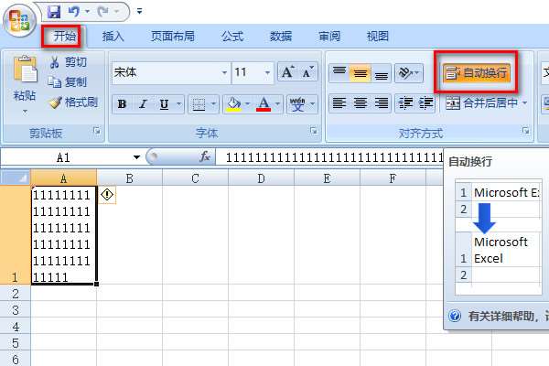Open the 公式 tab
This screenshot has width=549, height=366.
pos(232,36)
